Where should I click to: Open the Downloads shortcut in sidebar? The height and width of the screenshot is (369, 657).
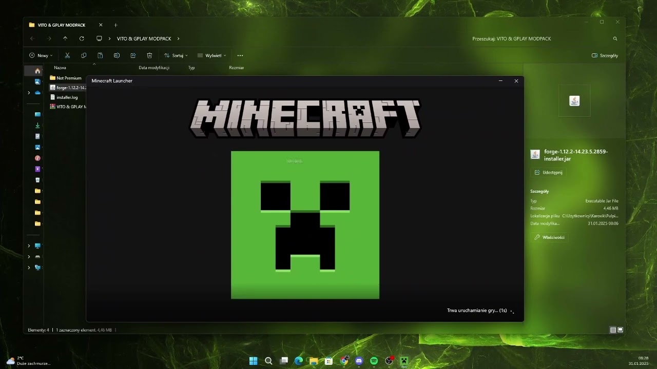coord(37,125)
